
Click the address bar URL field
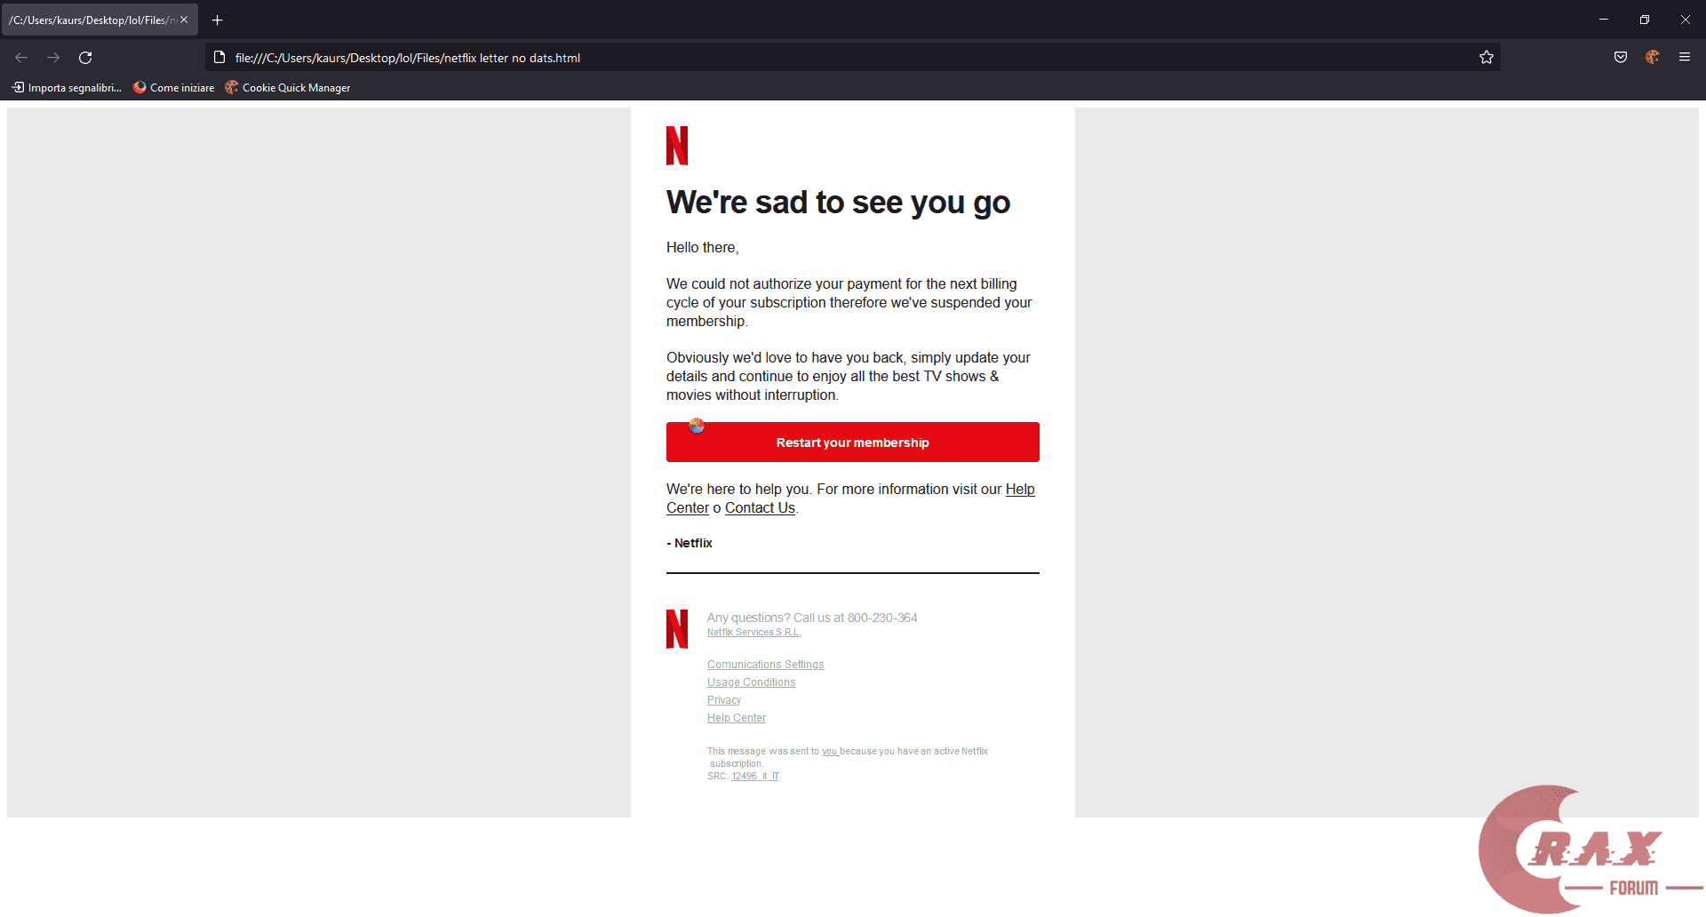(x=852, y=58)
